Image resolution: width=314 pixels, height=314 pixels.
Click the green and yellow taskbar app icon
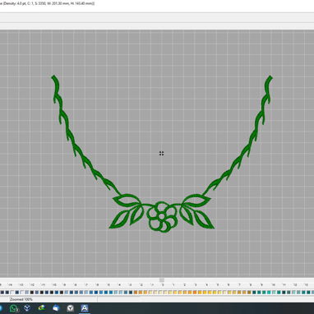click(42, 308)
